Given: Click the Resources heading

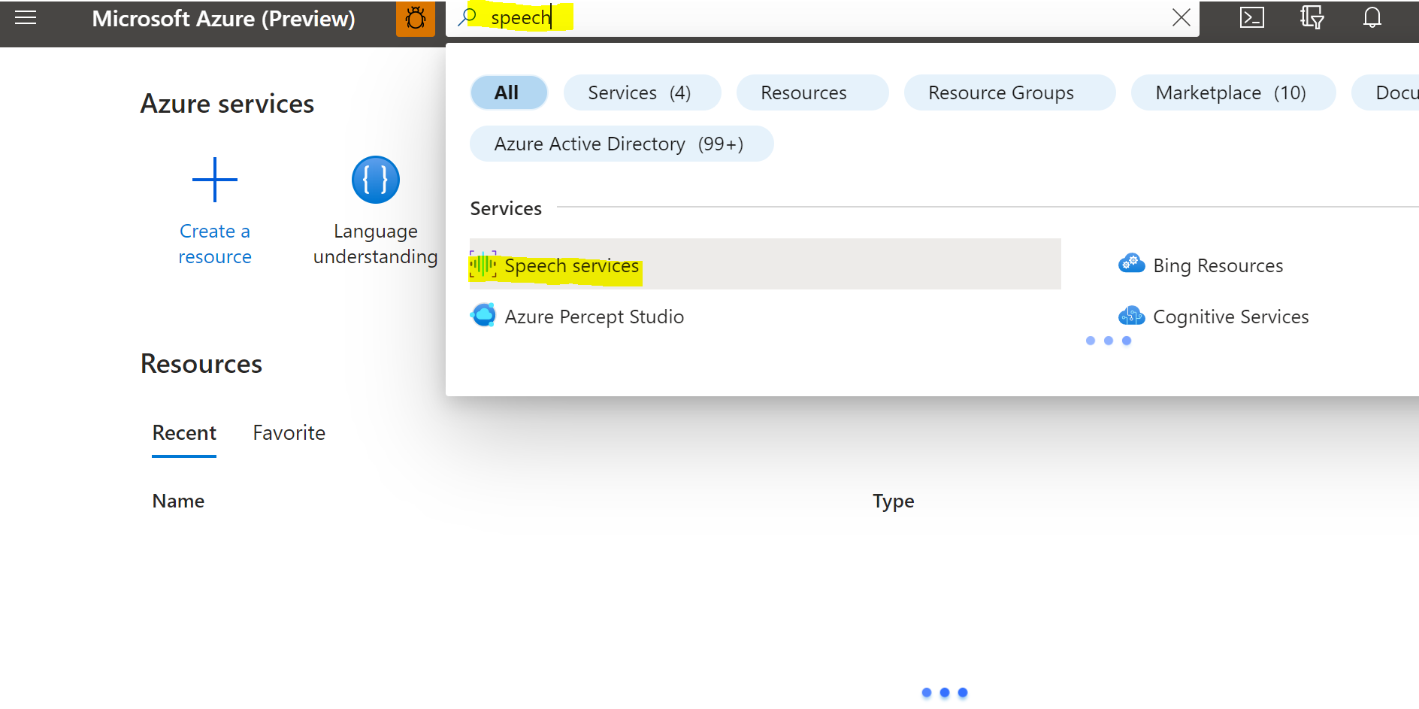Looking at the screenshot, I should (201, 364).
